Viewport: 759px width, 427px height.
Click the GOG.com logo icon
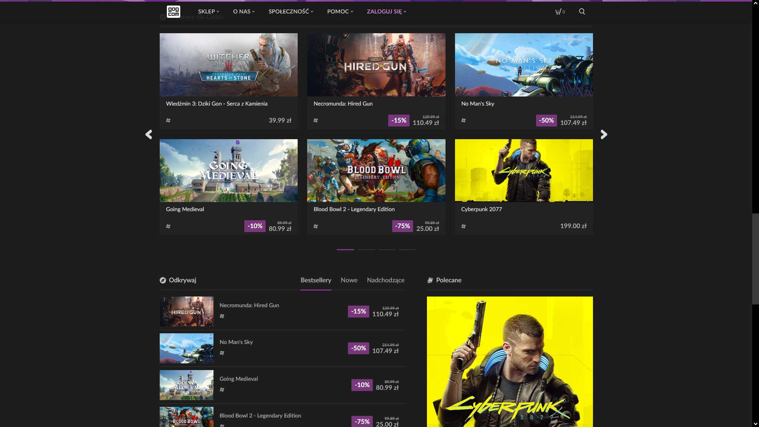(x=173, y=11)
